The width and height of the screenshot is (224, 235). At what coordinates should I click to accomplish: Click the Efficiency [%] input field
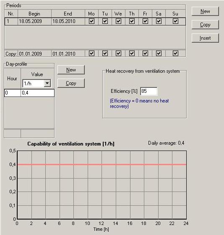tap(149, 91)
